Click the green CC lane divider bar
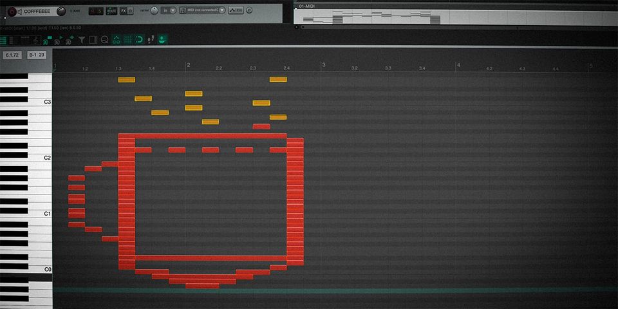 (x=335, y=290)
